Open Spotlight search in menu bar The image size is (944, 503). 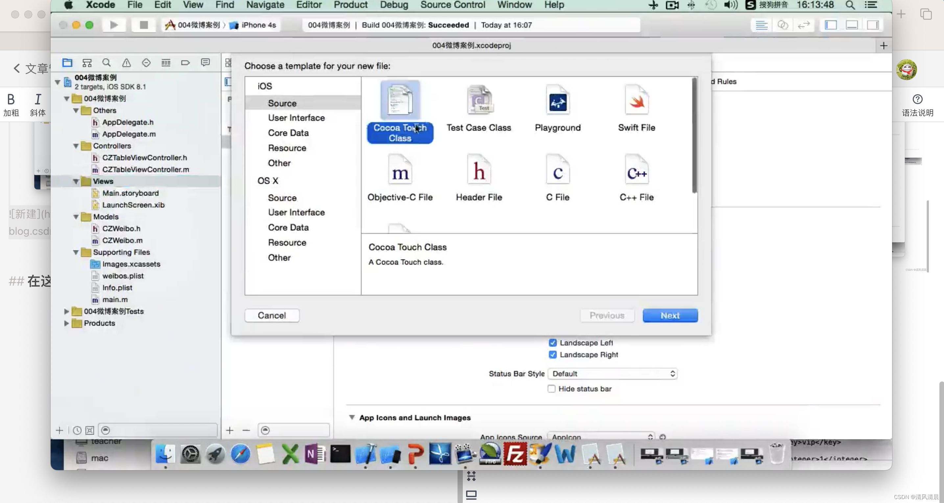[x=850, y=5]
